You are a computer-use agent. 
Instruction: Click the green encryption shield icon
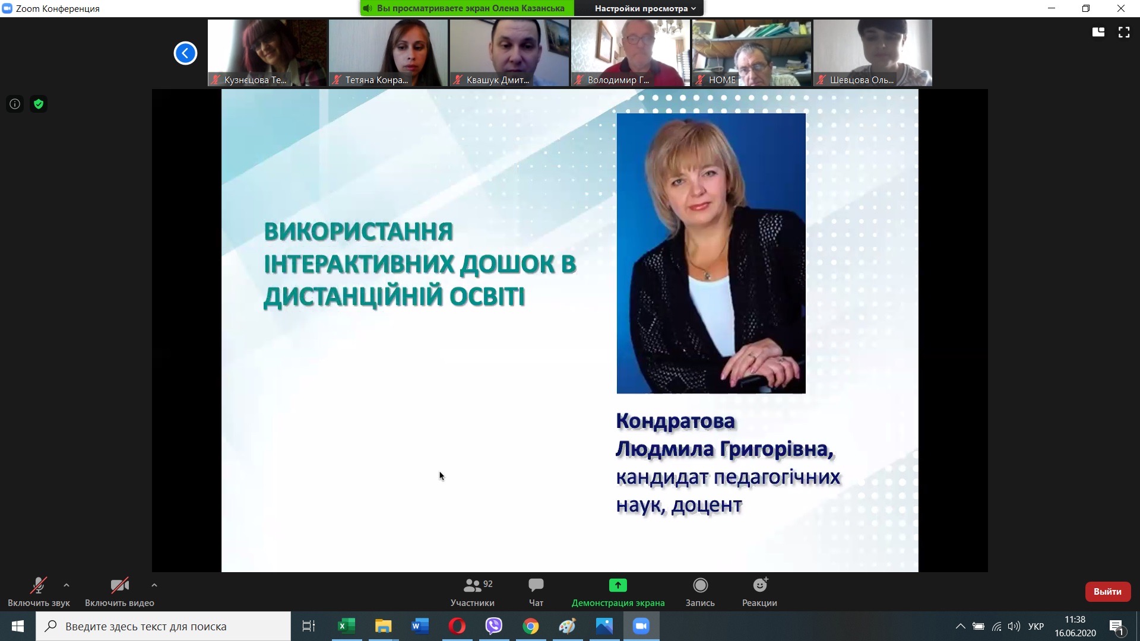pos(39,104)
